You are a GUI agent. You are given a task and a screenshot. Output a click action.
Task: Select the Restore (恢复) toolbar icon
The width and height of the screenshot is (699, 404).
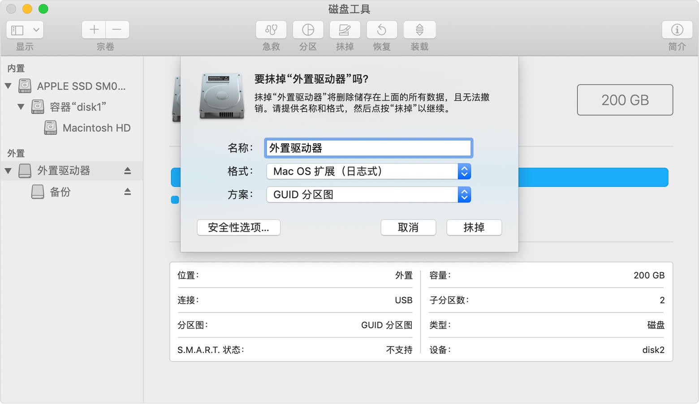point(382,30)
